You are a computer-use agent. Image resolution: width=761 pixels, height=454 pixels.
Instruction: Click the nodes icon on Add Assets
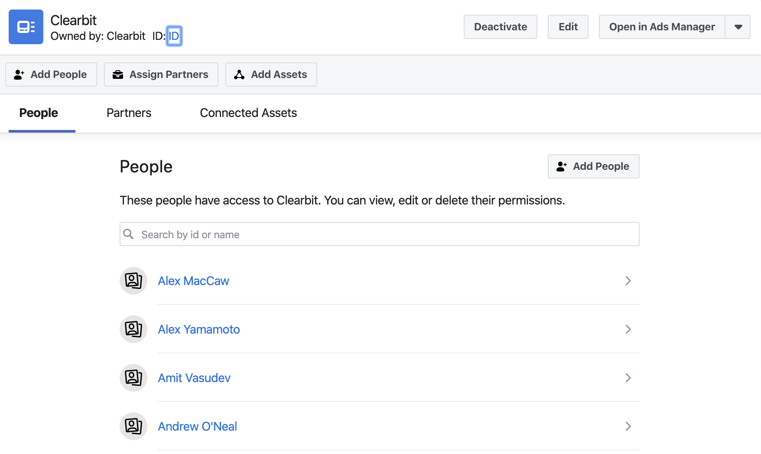coord(239,75)
